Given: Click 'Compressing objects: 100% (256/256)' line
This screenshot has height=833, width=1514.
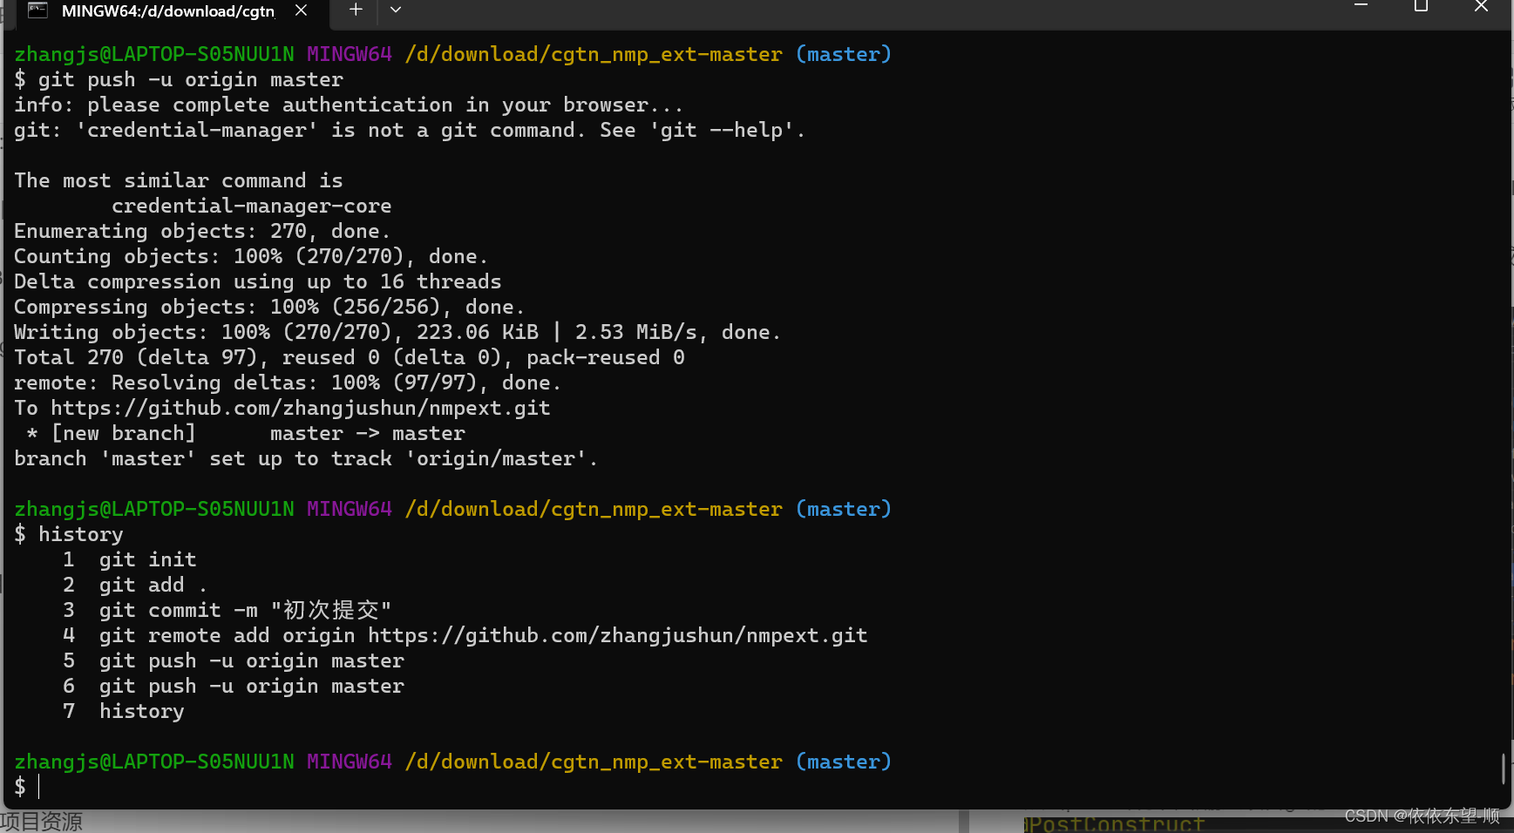Looking at the screenshot, I should (x=269, y=307).
